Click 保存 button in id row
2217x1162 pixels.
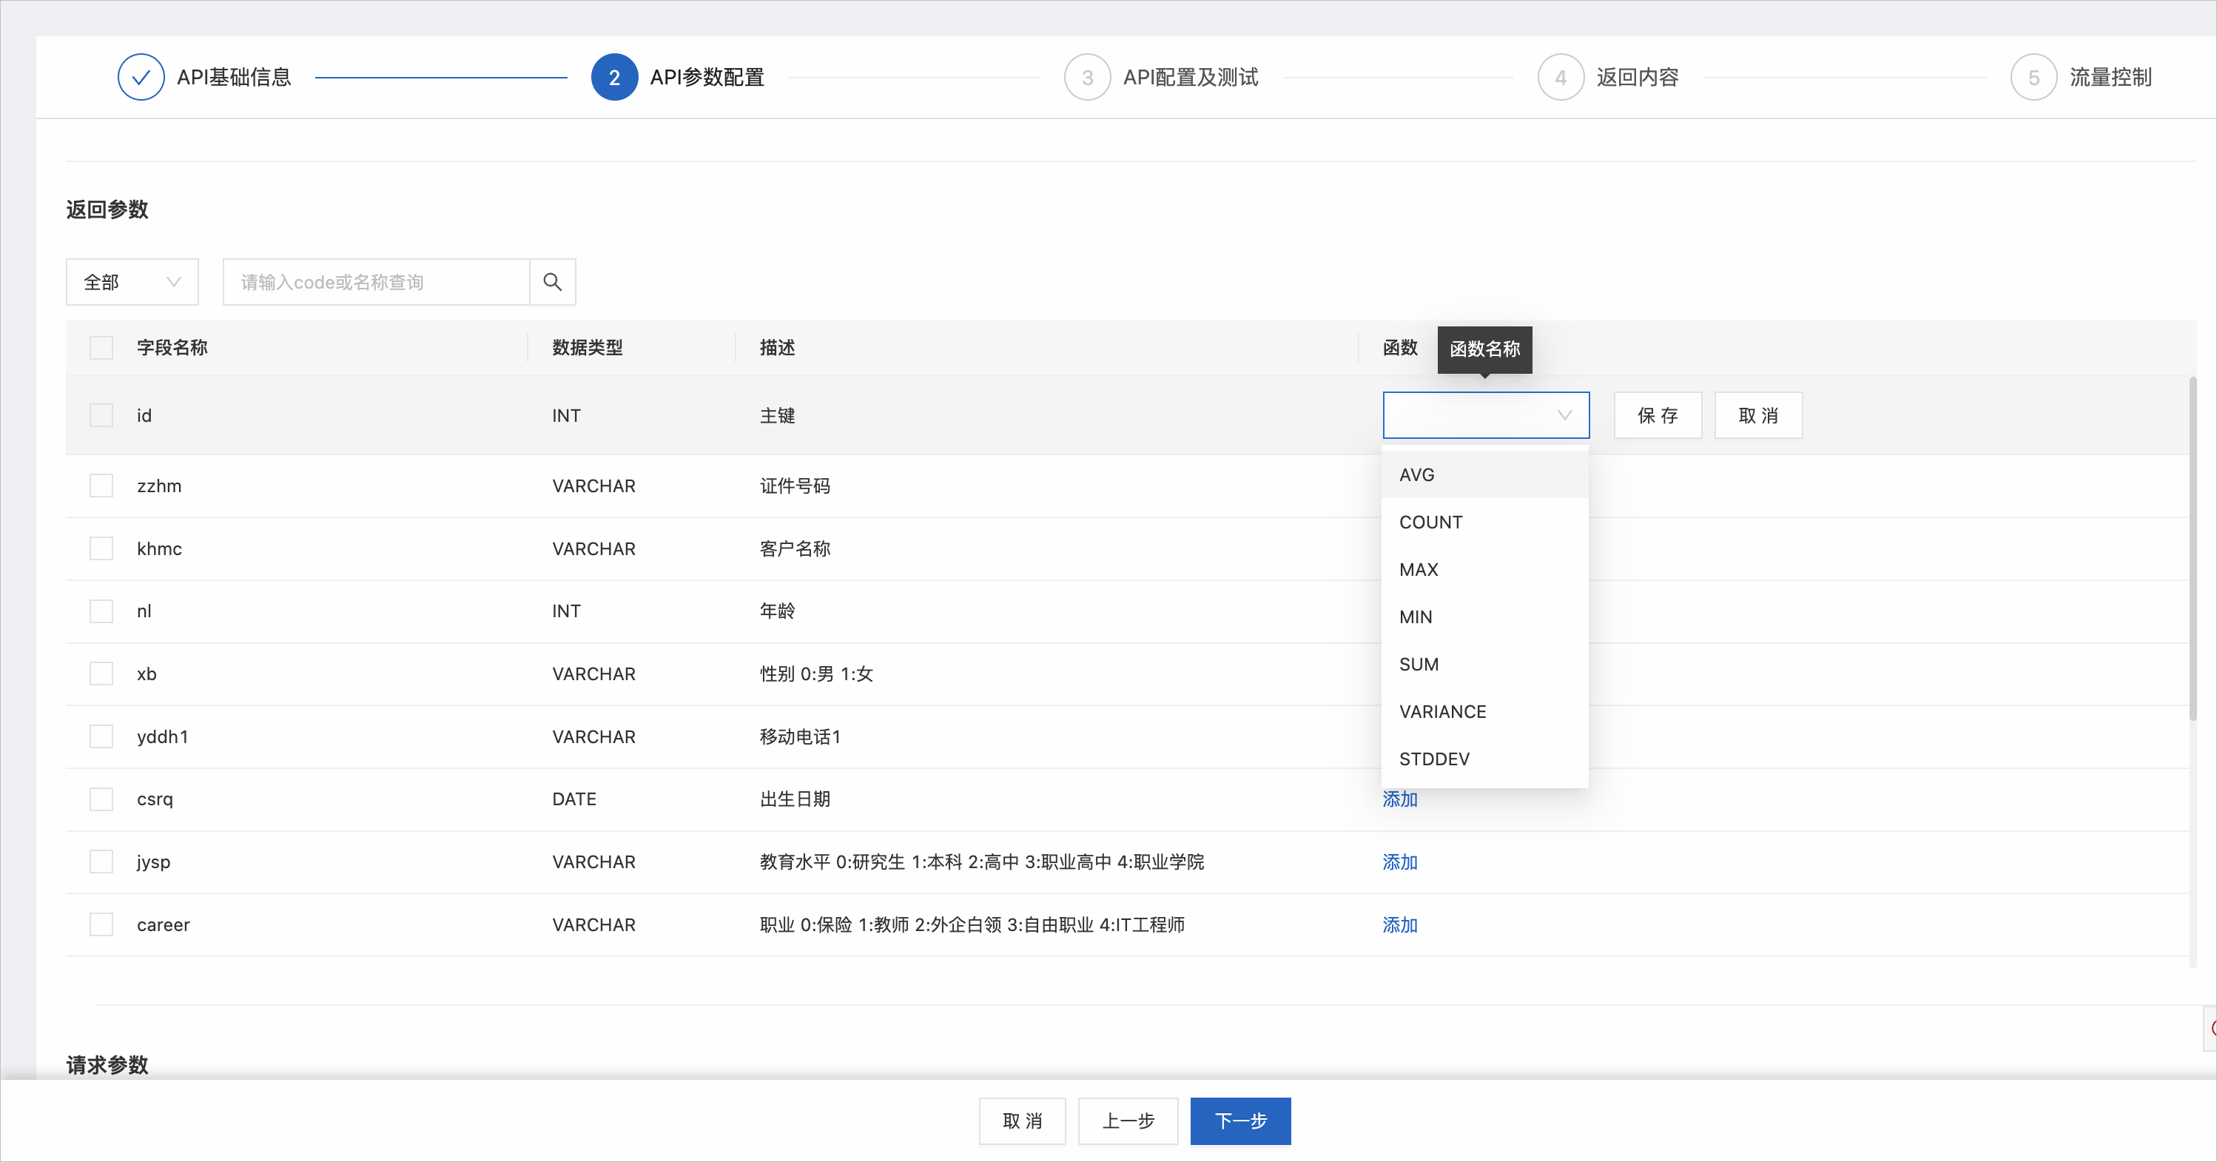(1658, 416)
